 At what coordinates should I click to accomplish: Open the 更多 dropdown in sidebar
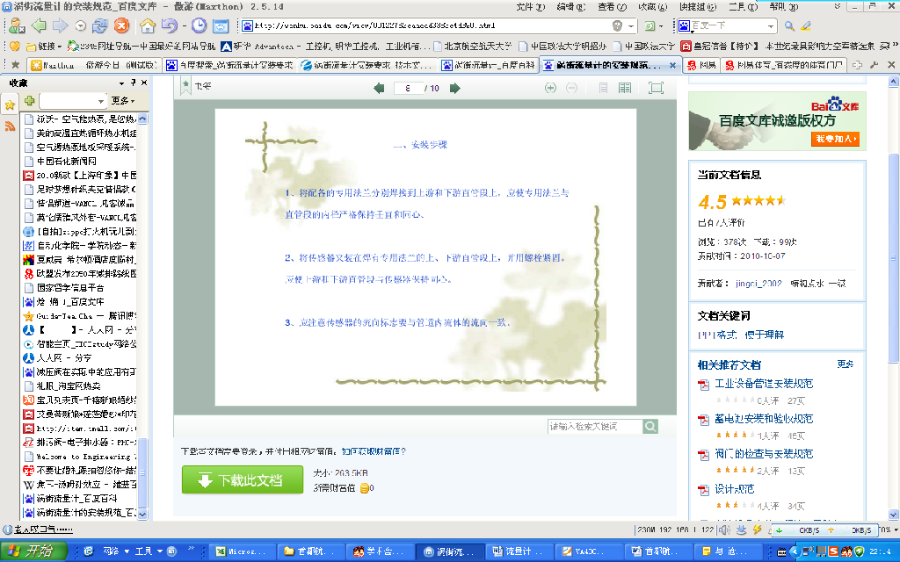pyautogui.click(x=123, y=100)
